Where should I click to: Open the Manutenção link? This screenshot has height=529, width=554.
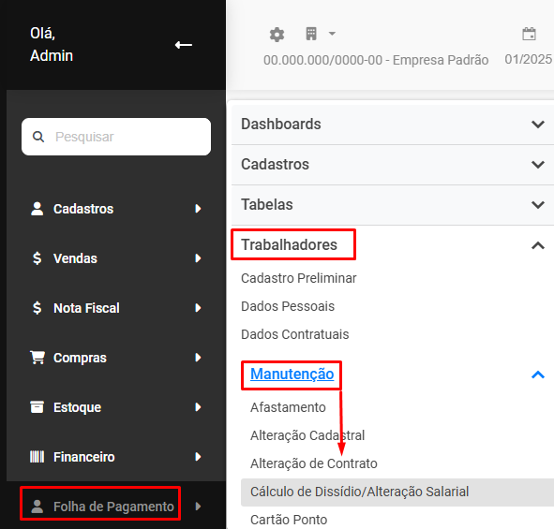[292, 375]
